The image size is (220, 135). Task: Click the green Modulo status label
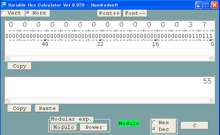[129, 123]
